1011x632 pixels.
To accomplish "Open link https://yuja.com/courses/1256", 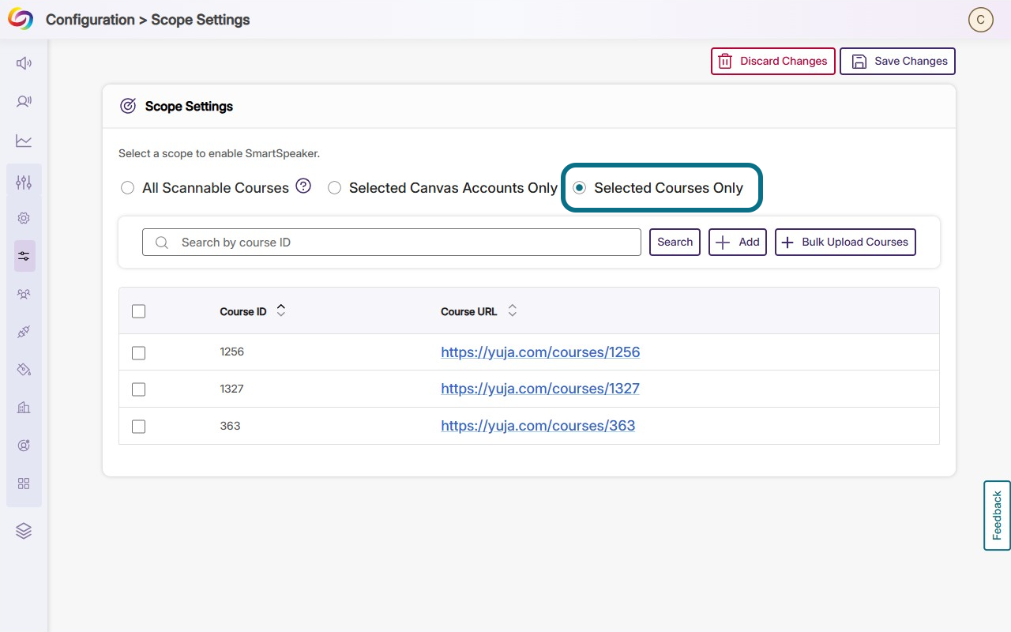I will click(x=540, y=352).
